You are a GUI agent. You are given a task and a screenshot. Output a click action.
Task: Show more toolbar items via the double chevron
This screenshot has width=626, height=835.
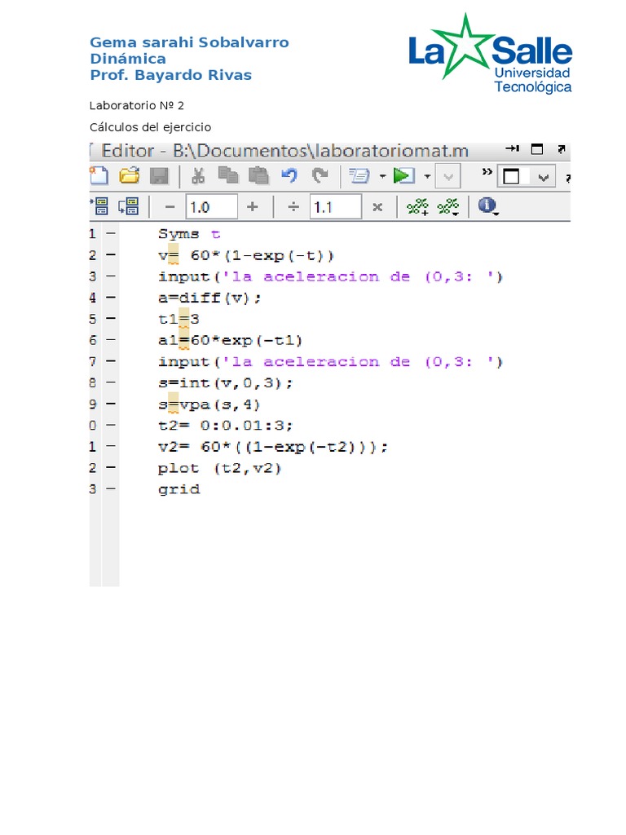pyautogui.click(x=487, y=171)
